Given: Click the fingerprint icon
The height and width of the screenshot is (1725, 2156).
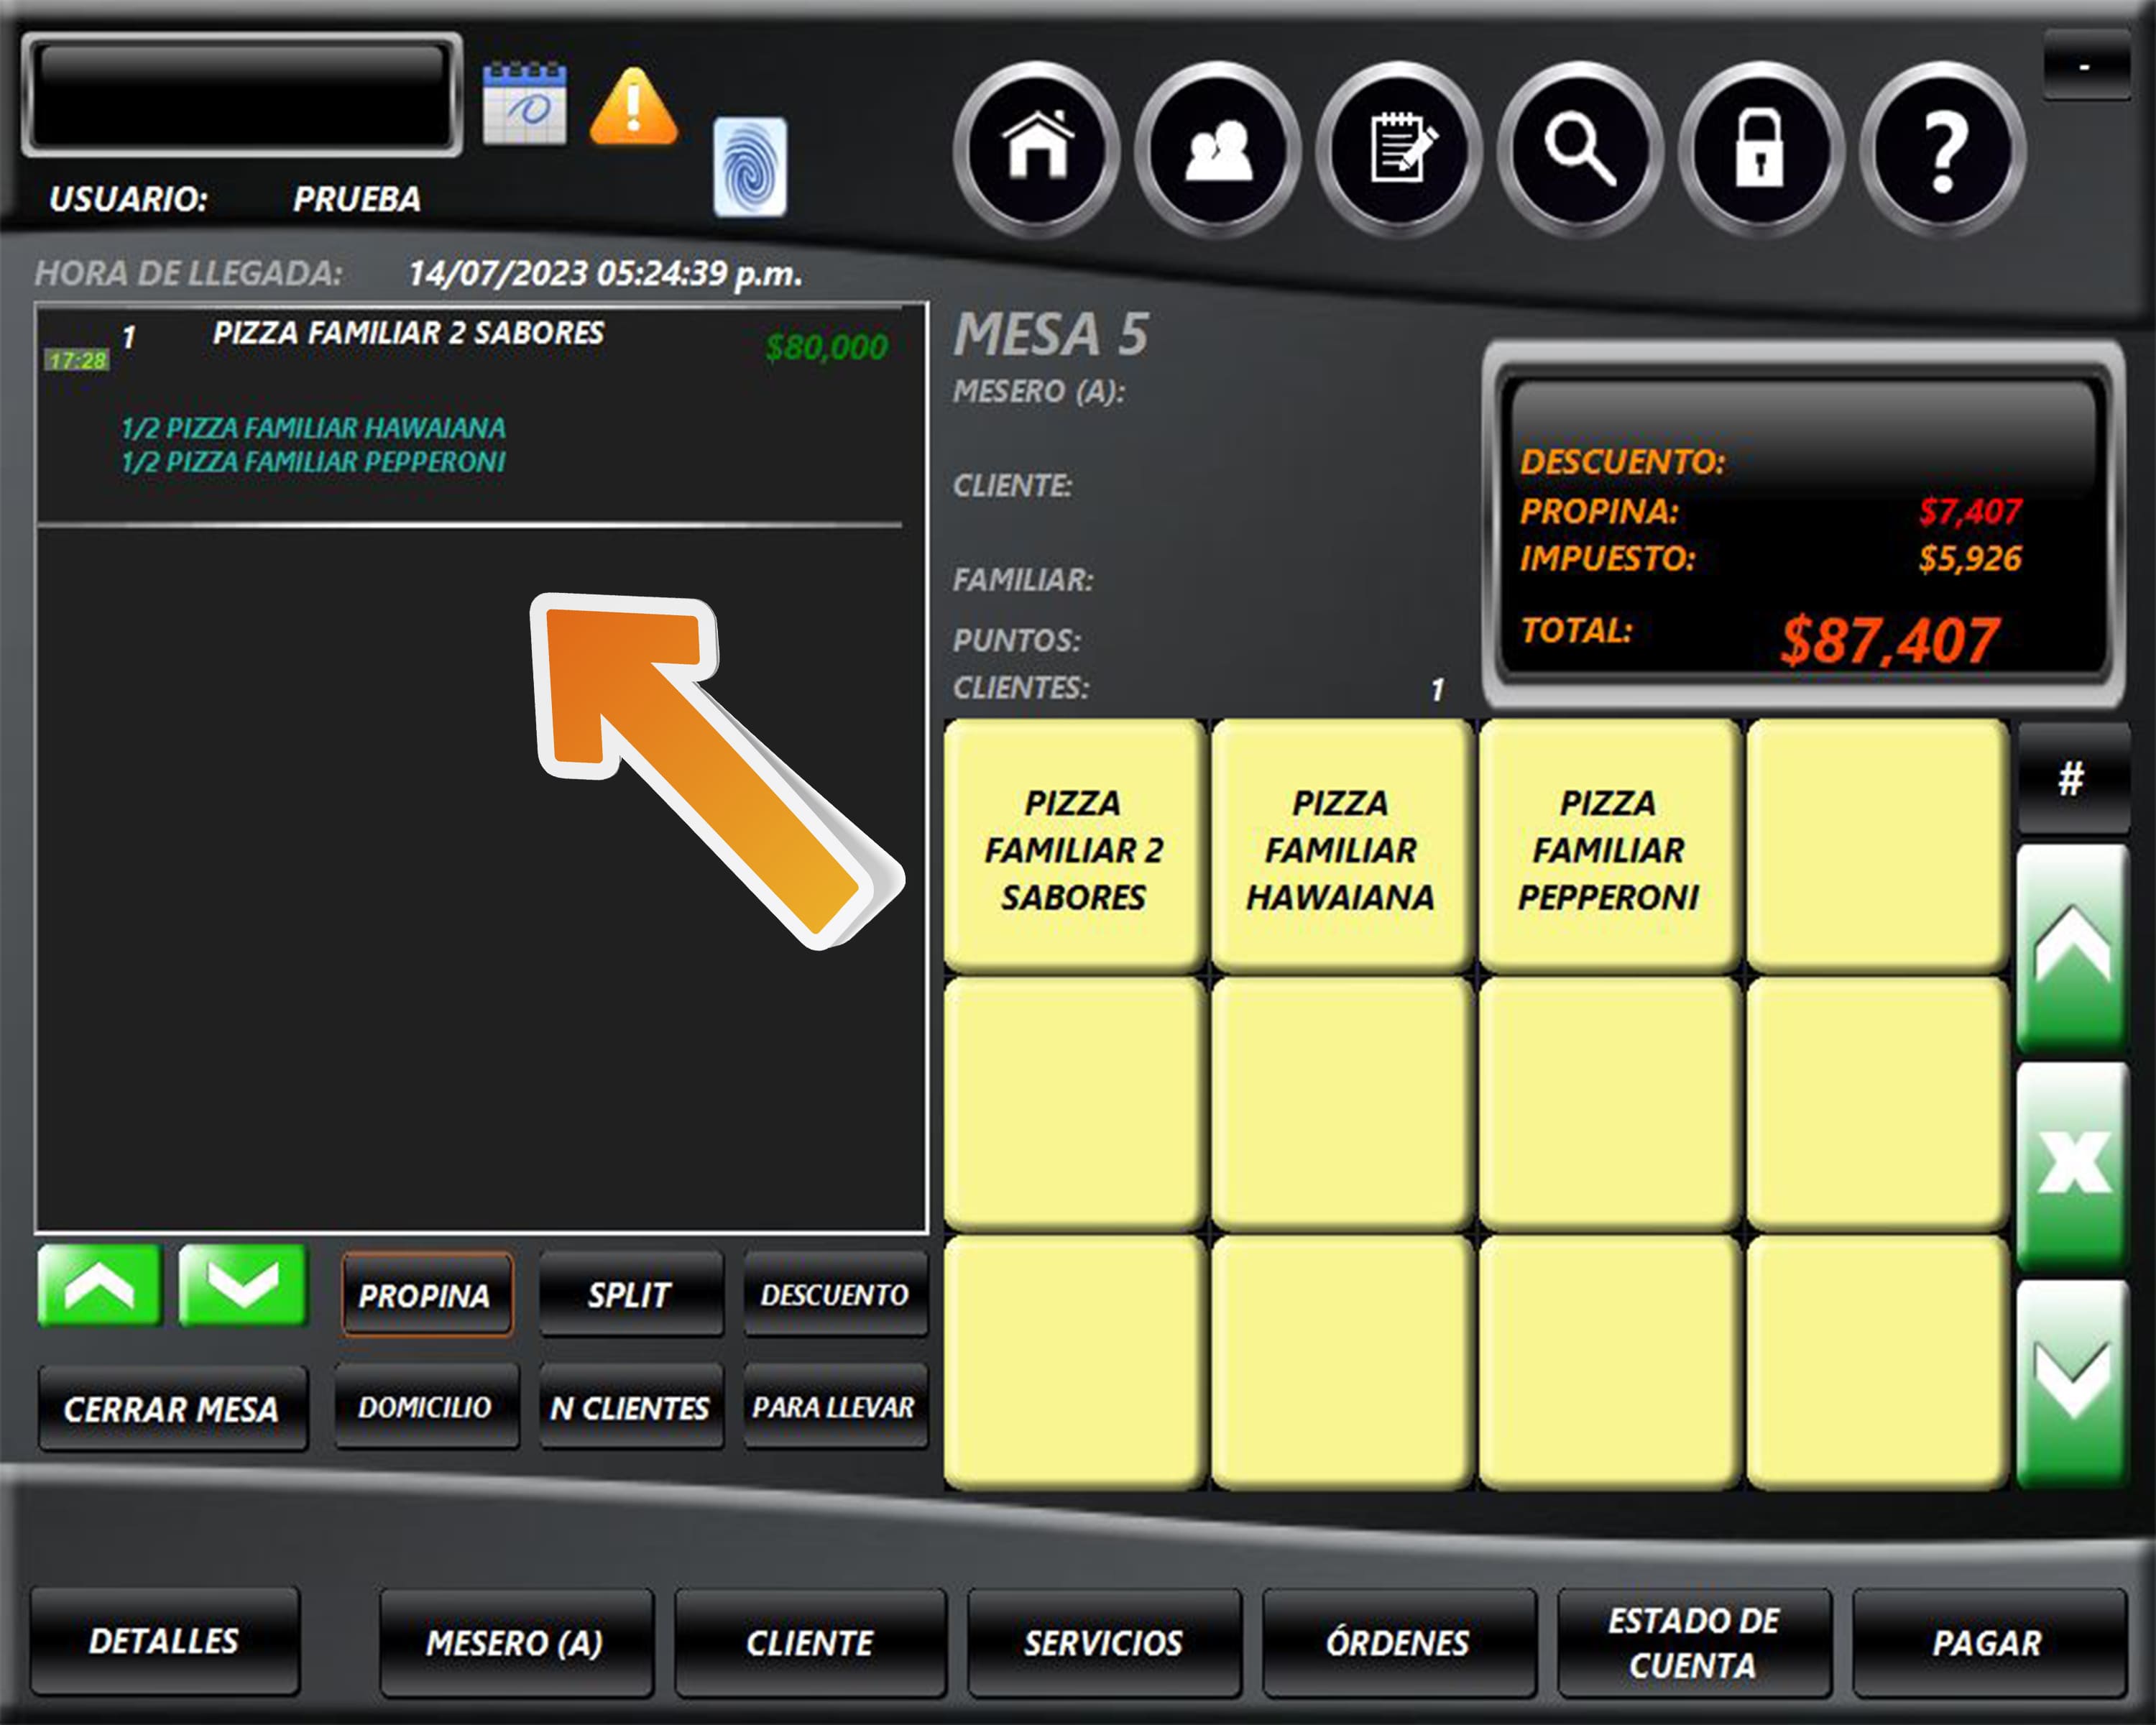Looking at the screenshot, I should coord(749,167).
